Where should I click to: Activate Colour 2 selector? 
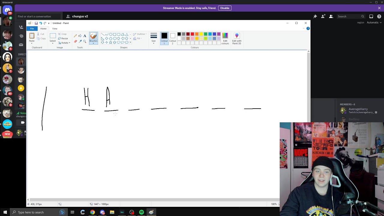pyautogui.click(x=172, y=38)
